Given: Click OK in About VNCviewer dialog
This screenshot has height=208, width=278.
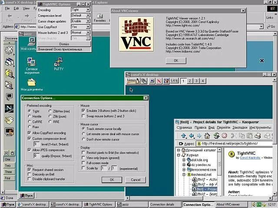Looking at the screenshot, I should tap(176, 61).
